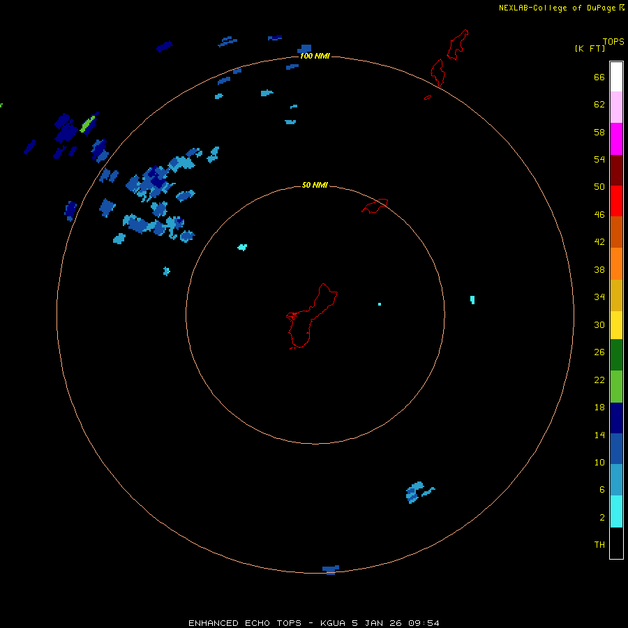
Task: Click the yellow 34 kft legend swatch
Action: point(616,325)
